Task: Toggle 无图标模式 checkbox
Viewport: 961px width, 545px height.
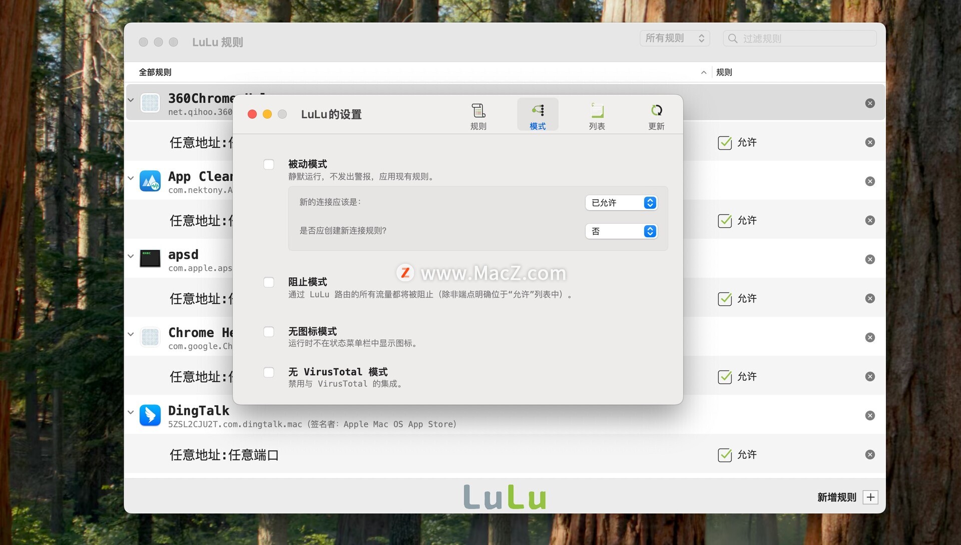Action: tap(269, 332)
